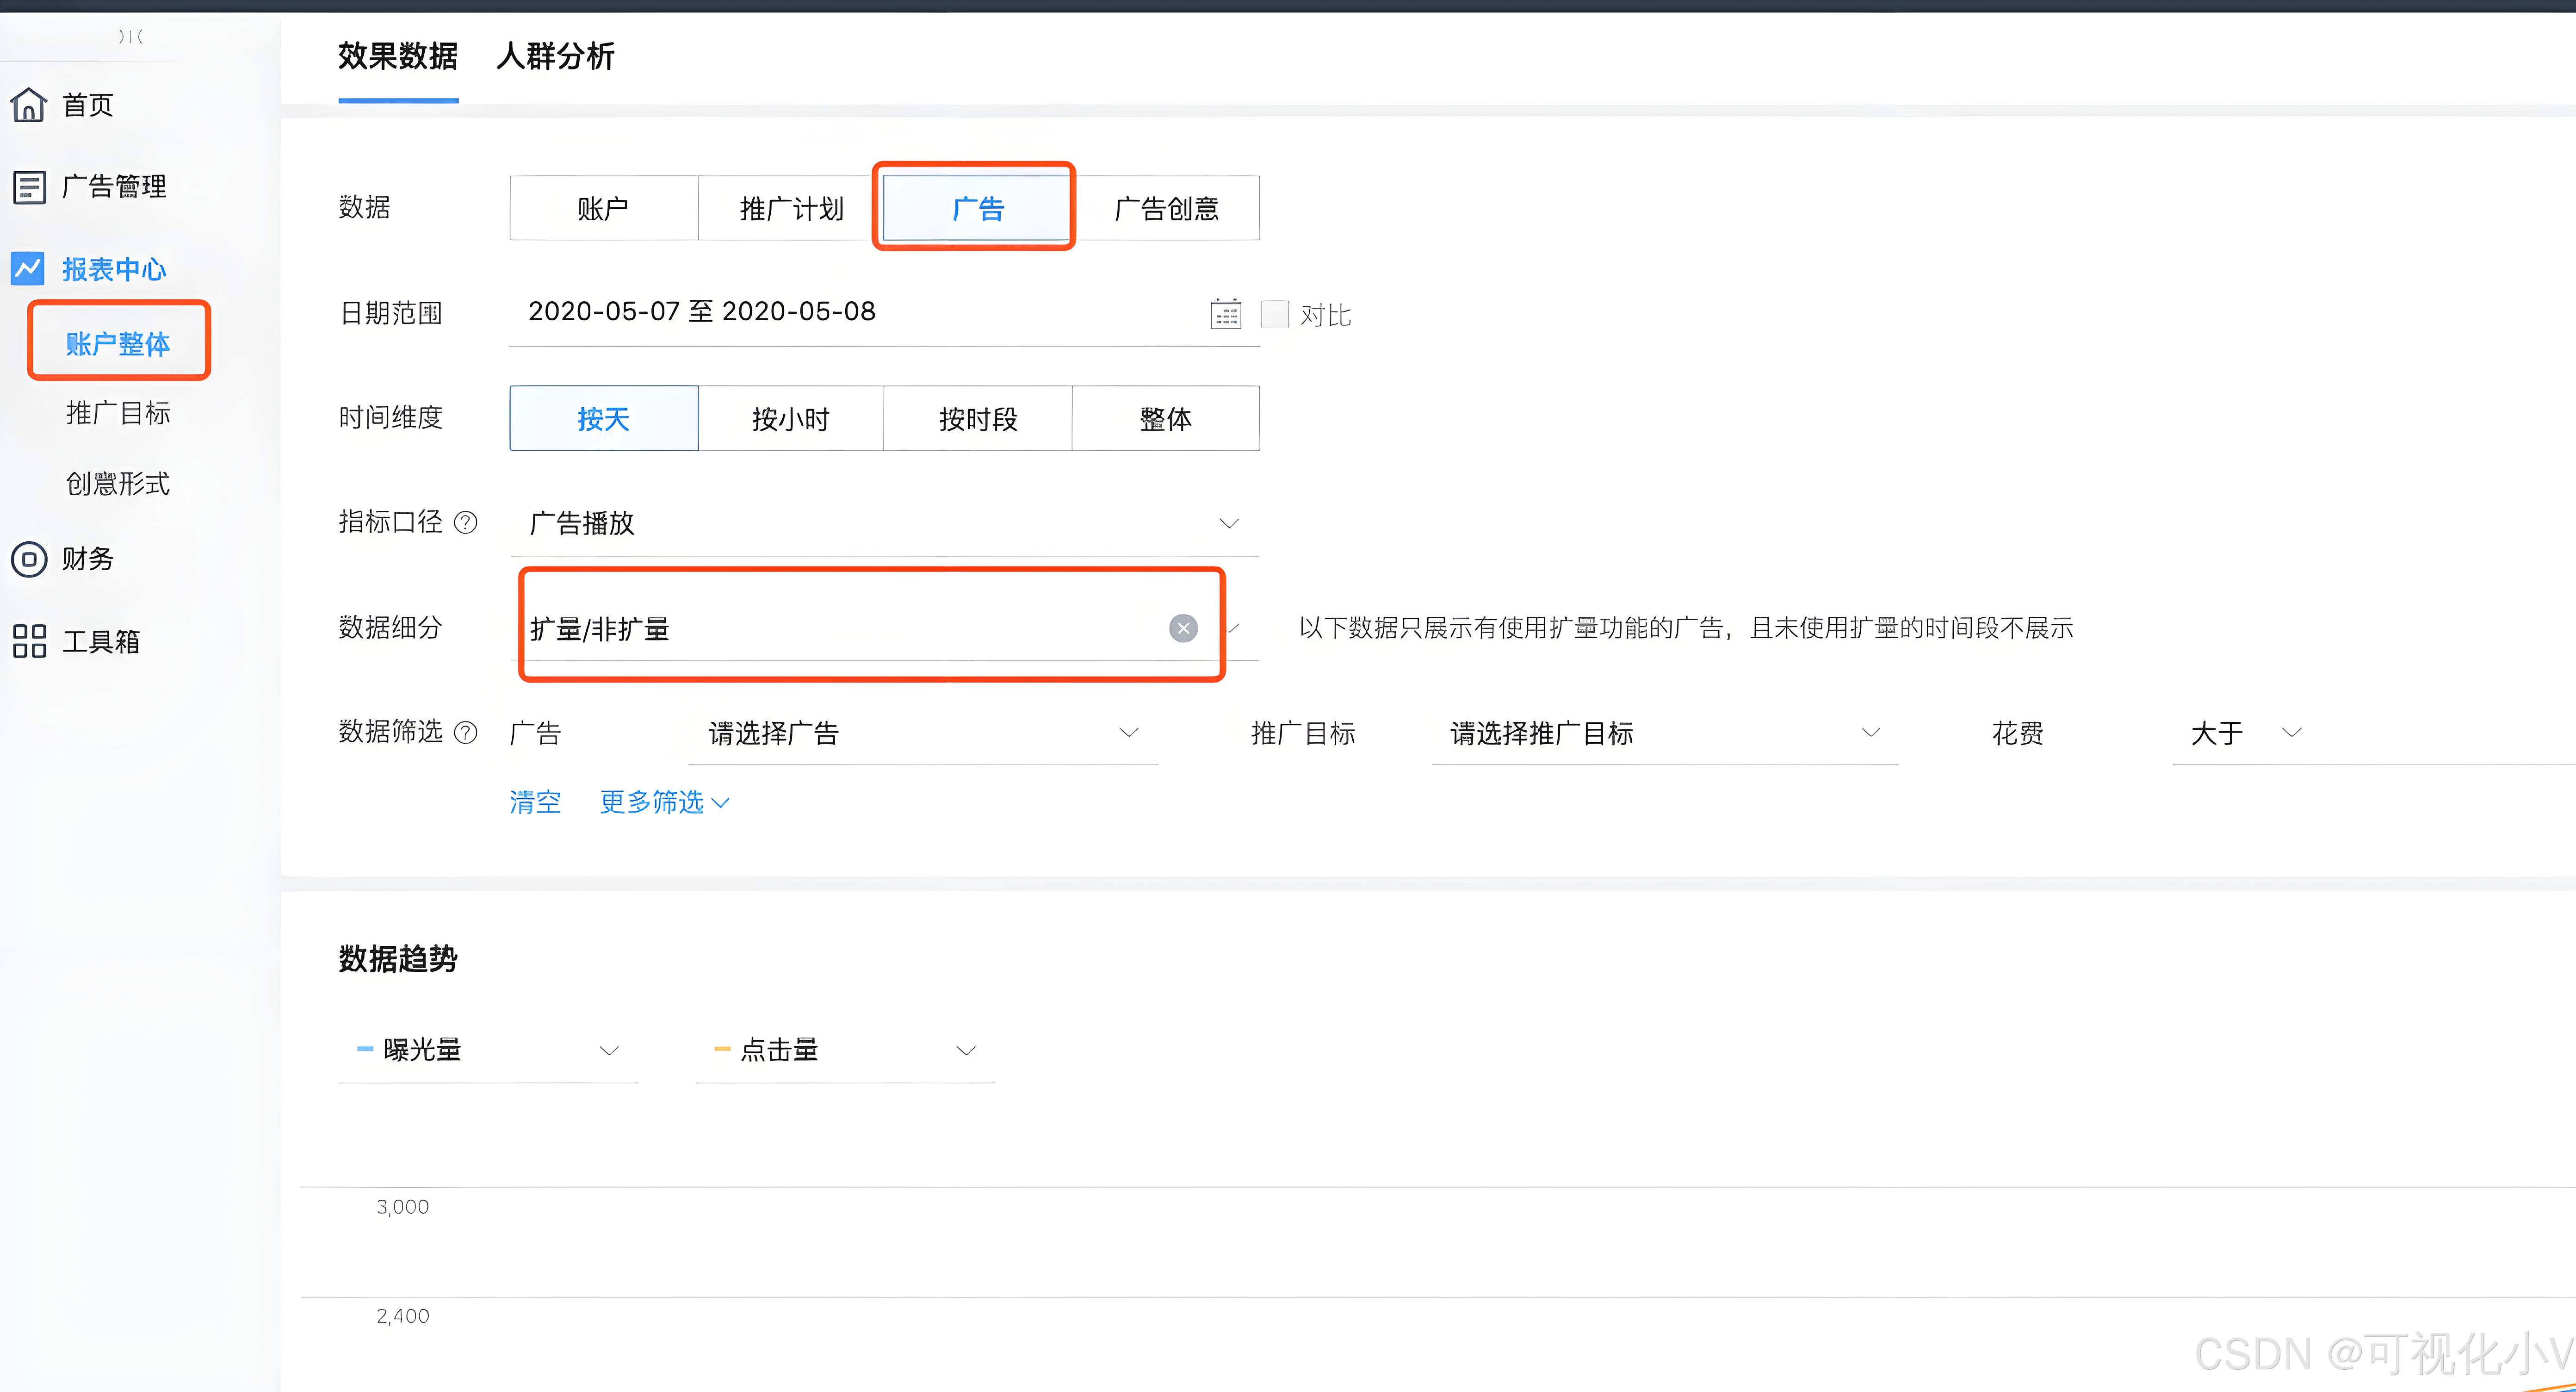Switch to the 人群分析 tab
This screenshot has height=1392, width=2576.
pyautogui.click(x=555, y=57)
